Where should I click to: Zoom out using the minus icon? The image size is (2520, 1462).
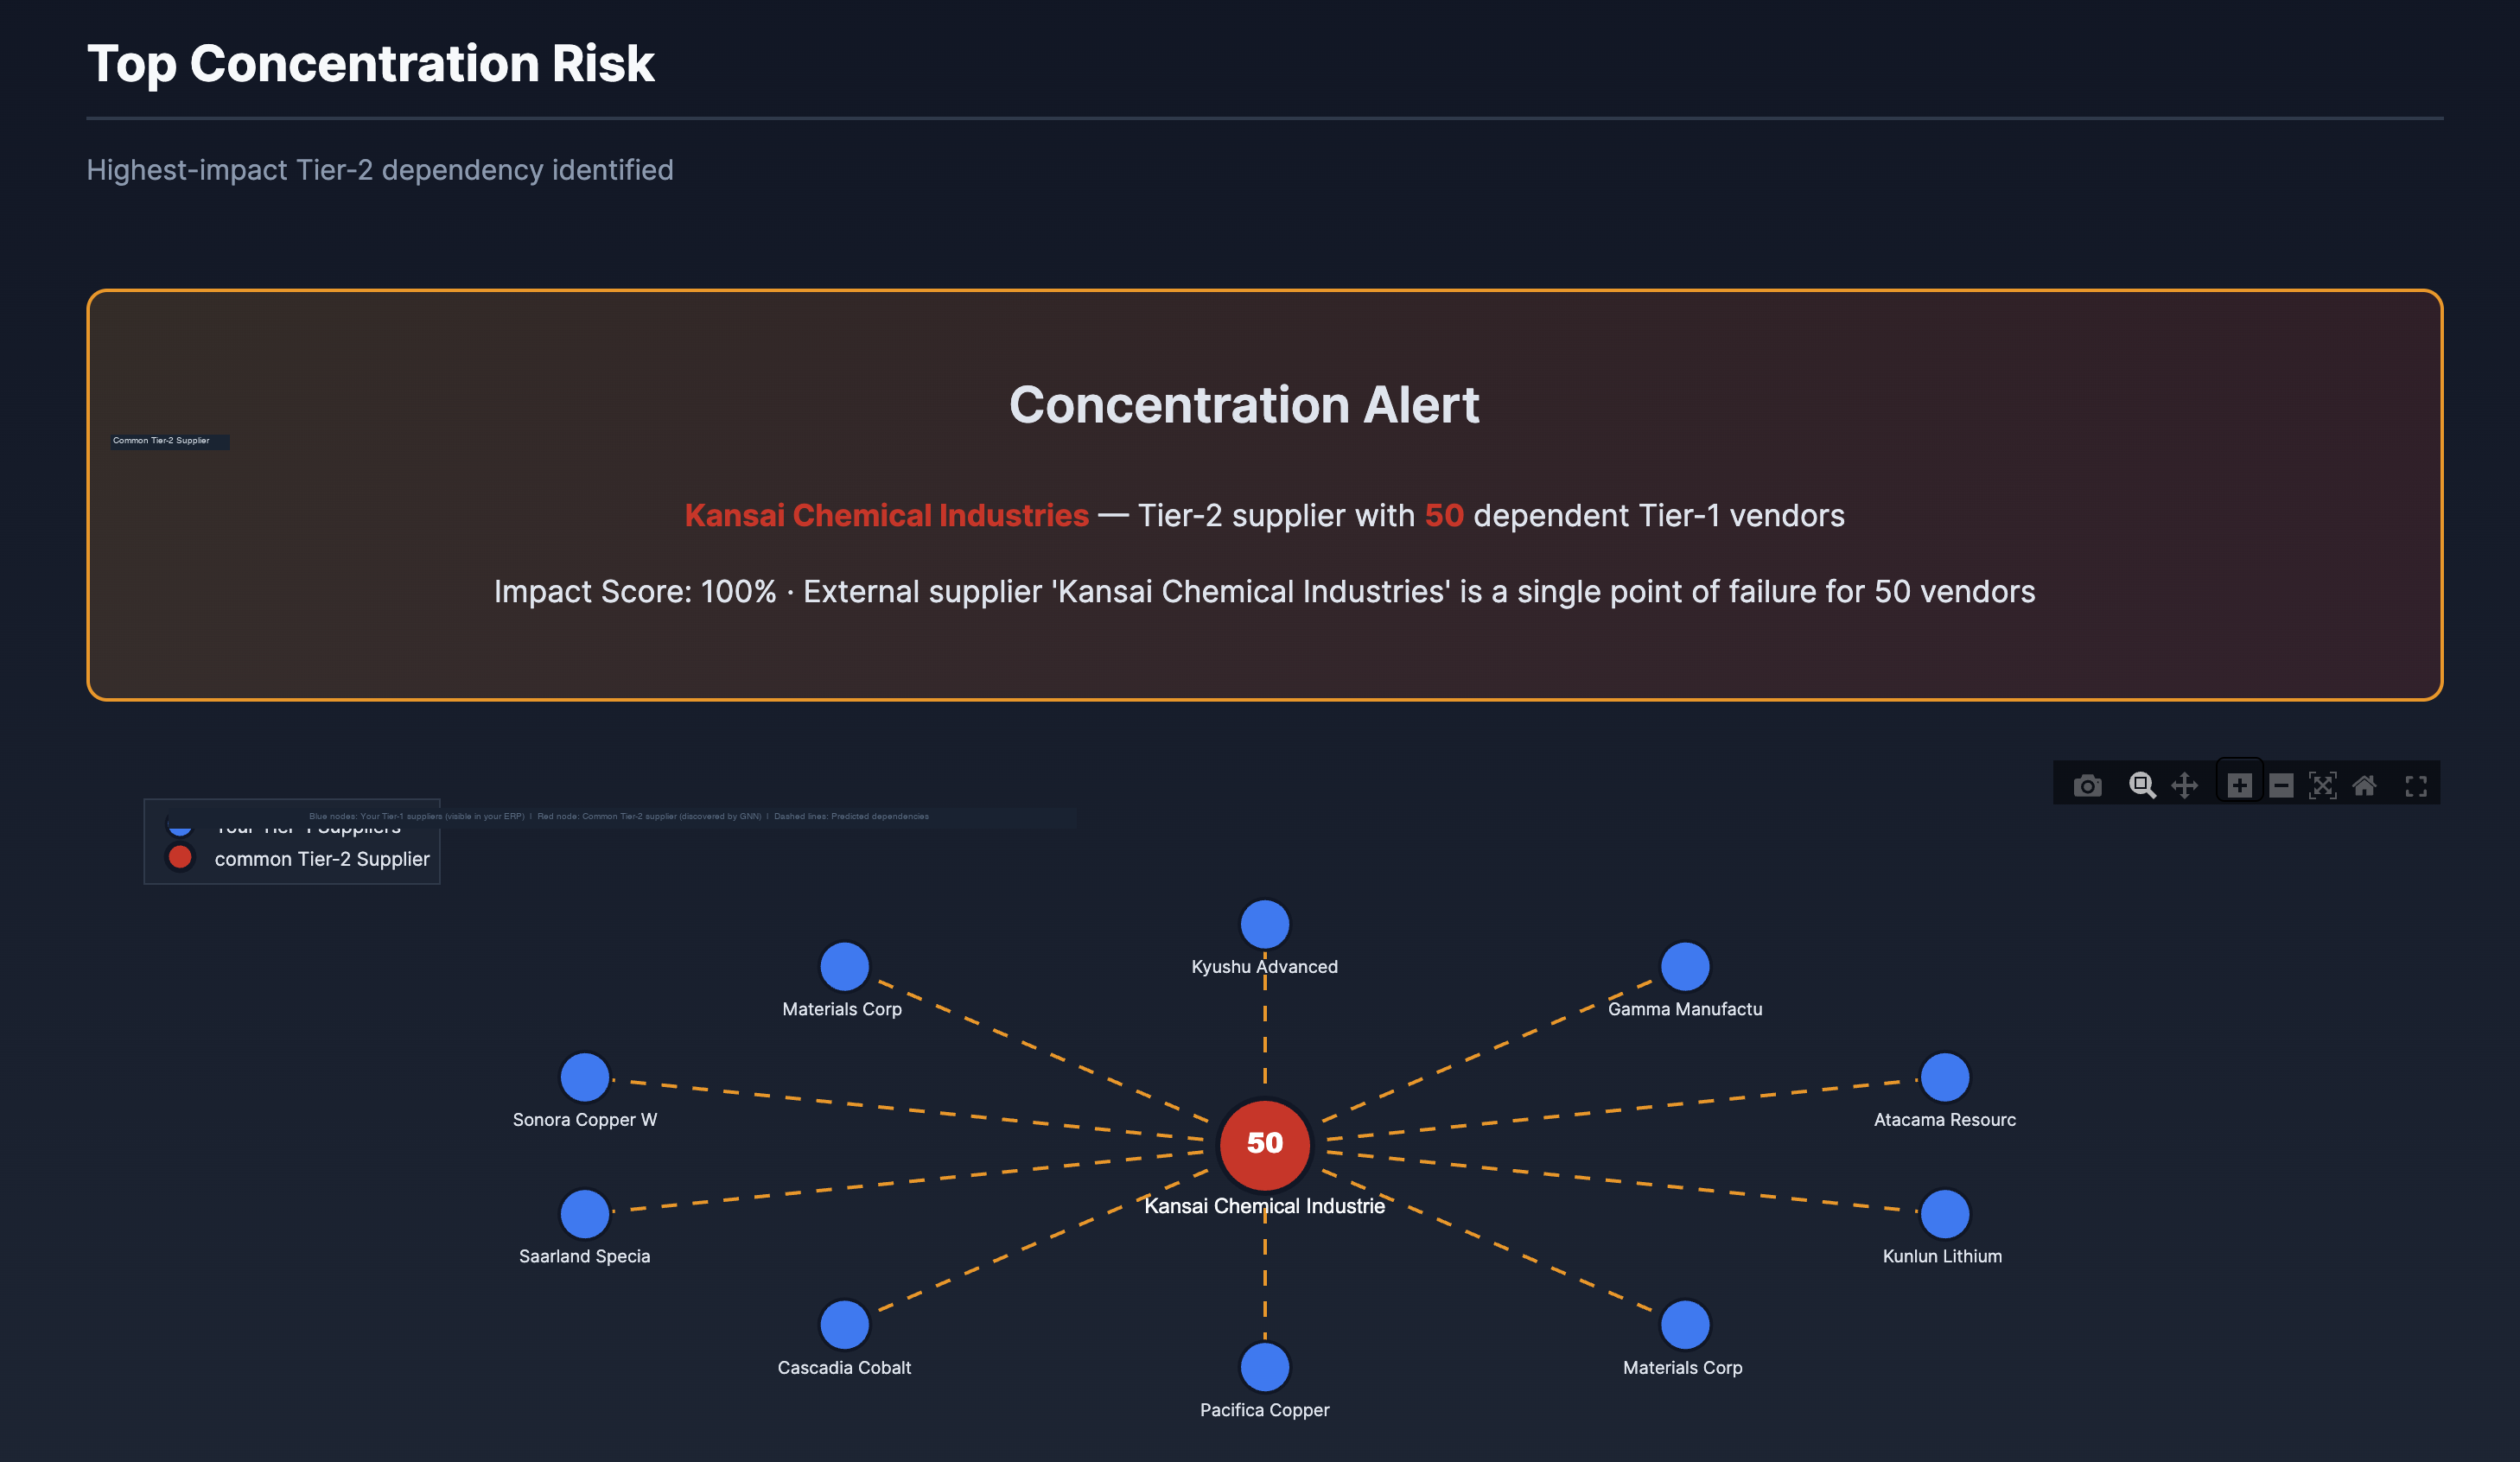(x=2281, y=786)
